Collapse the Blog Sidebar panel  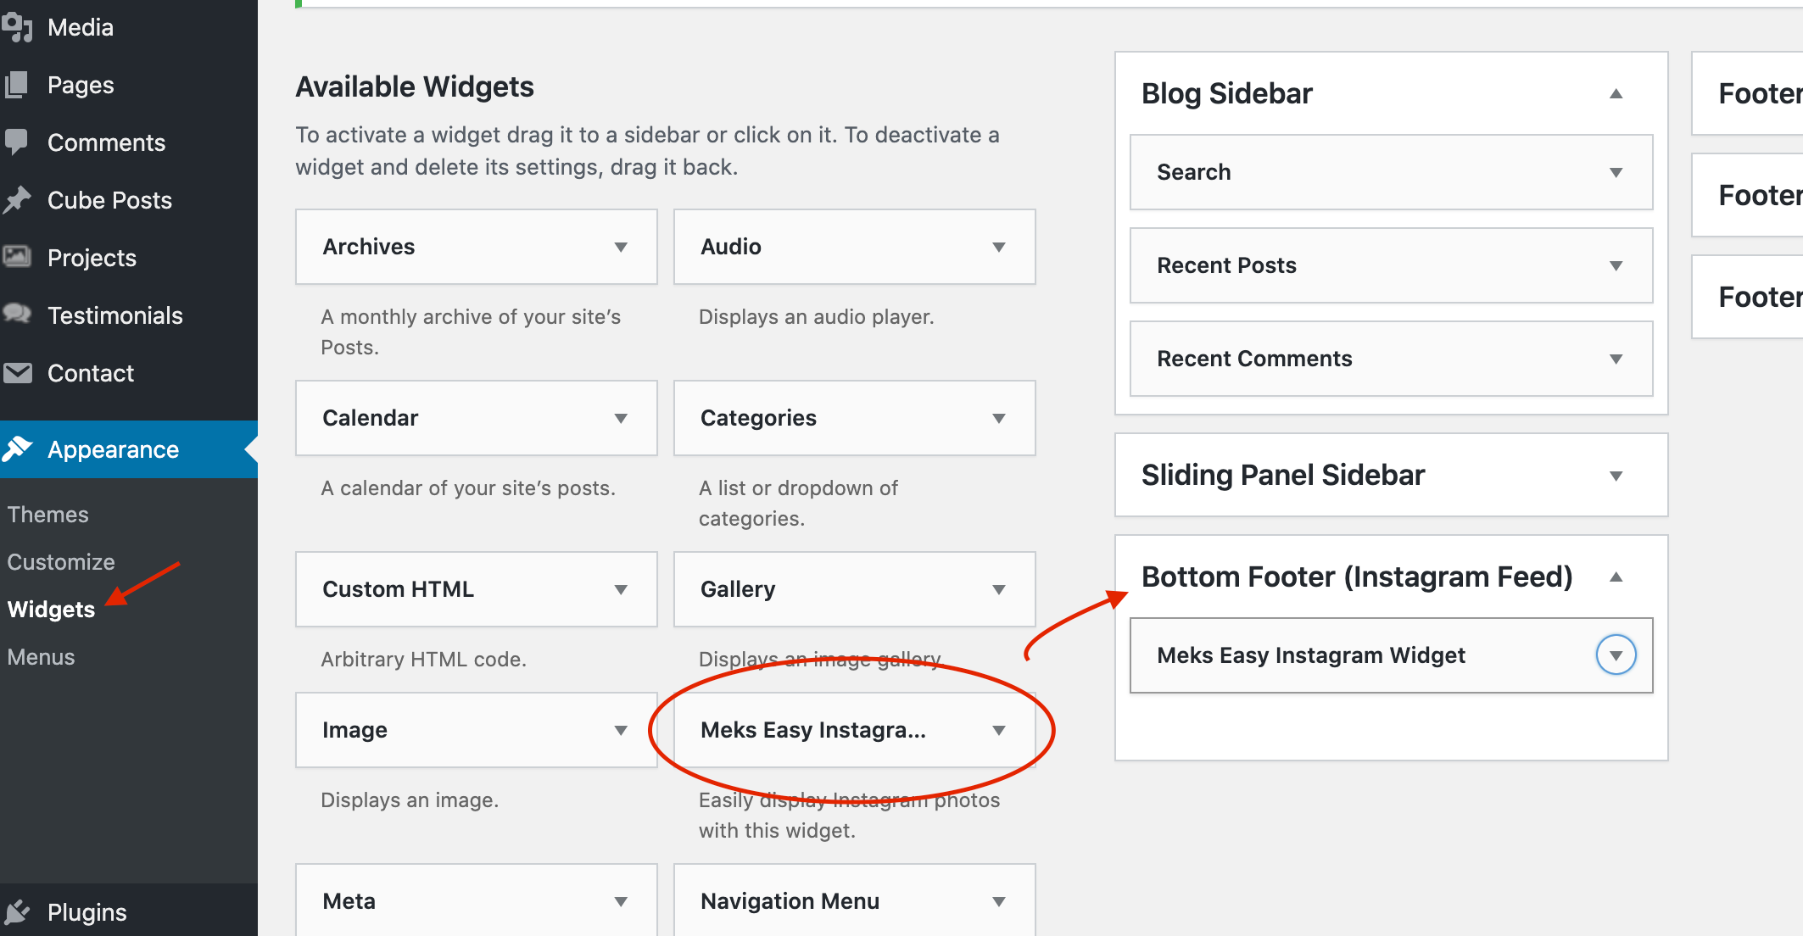pyautogui.click(x=1616, y=94)
